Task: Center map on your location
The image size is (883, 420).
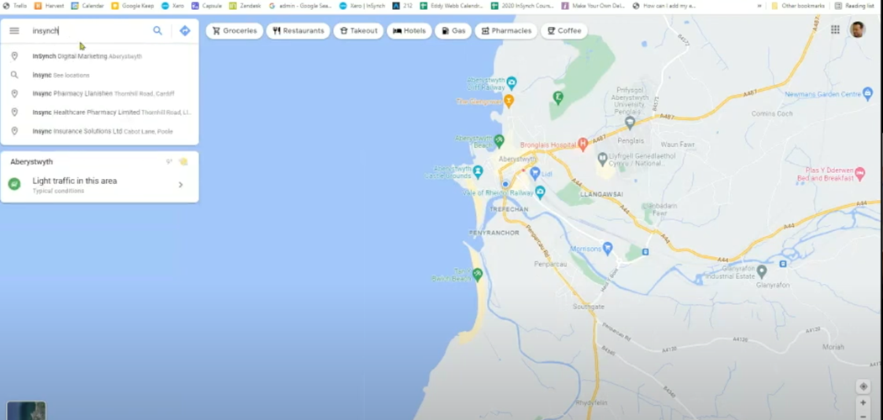Action: coord(863,386)
